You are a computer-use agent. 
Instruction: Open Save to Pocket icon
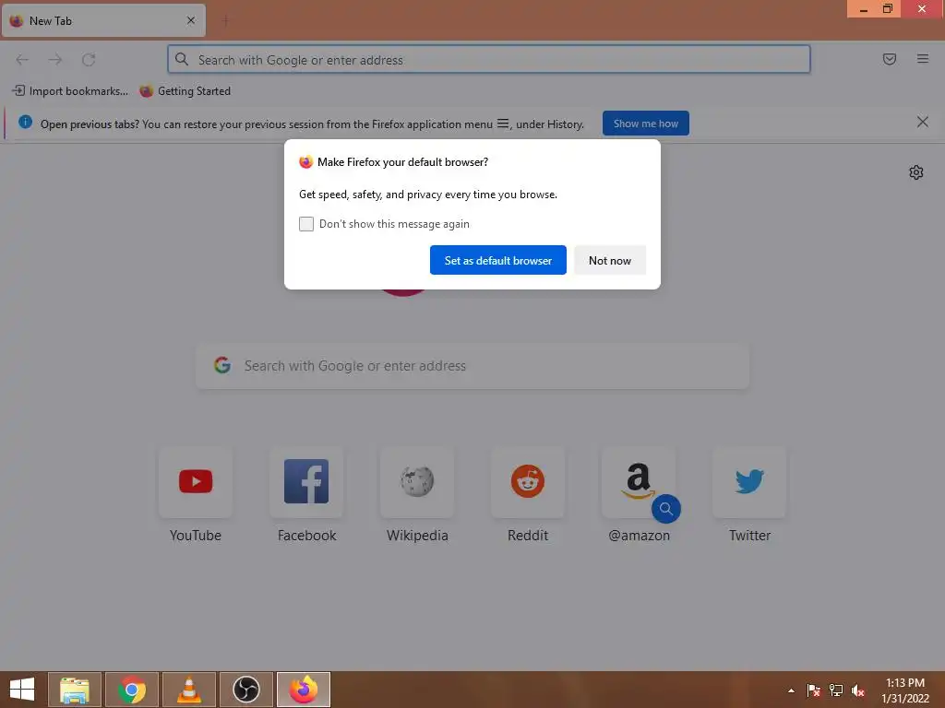click(890, 59)
